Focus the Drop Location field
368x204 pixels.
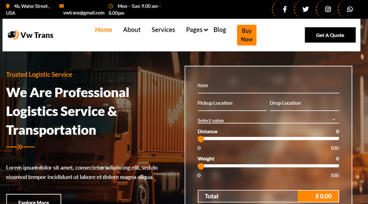click(304, 104)
